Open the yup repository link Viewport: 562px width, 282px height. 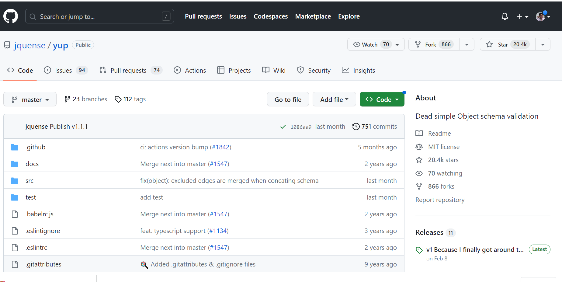click(61, 45)
